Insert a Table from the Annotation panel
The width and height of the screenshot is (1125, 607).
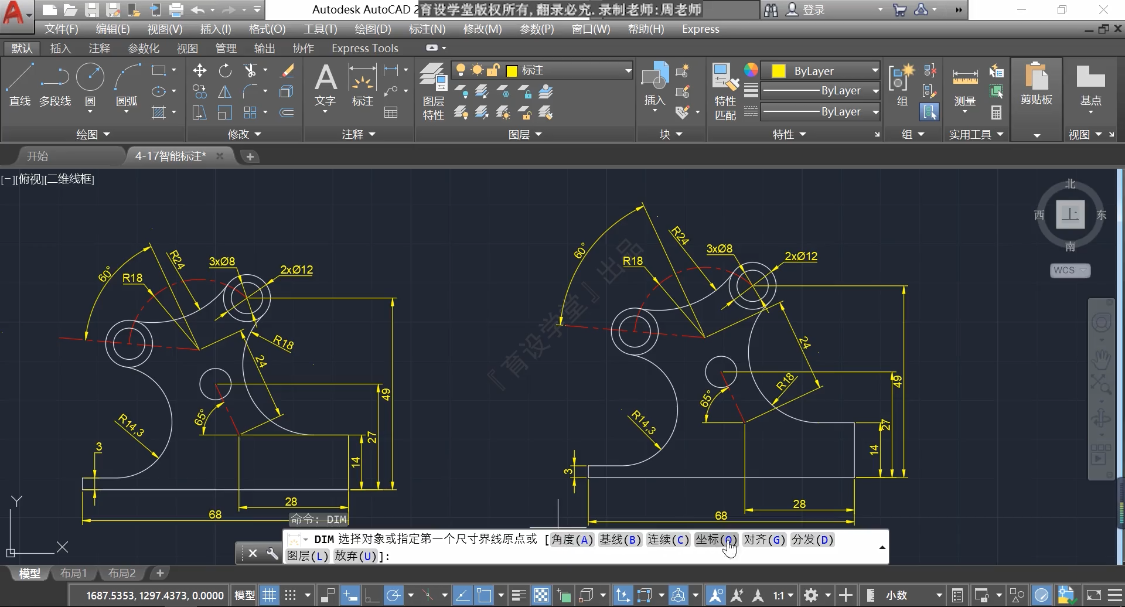391,112
